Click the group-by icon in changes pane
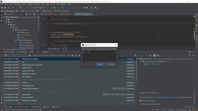Image resolution: width=198 pixels, height=111 pixels. 150,55
